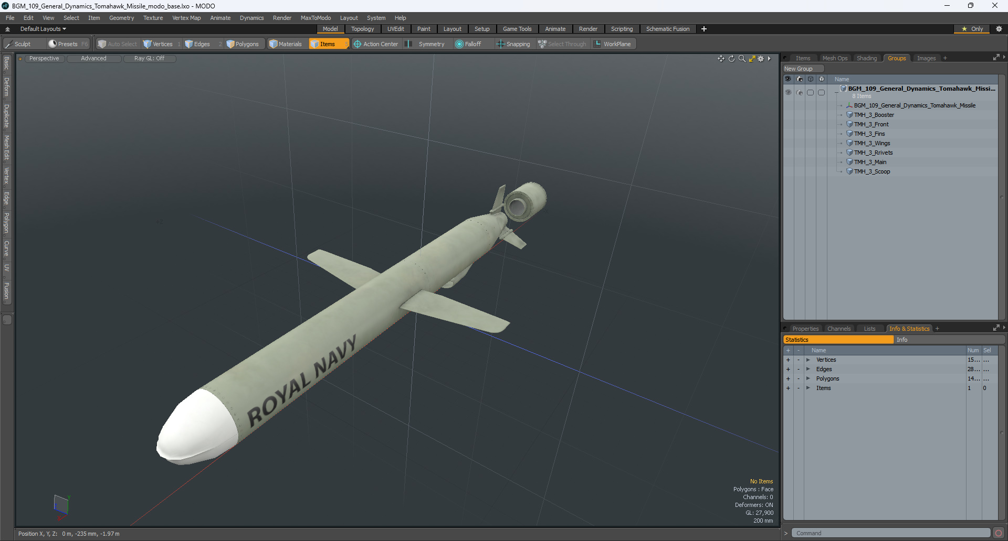Open the WorkPlane options
This screenshot has height=541, width=1008.
[613, 44]
